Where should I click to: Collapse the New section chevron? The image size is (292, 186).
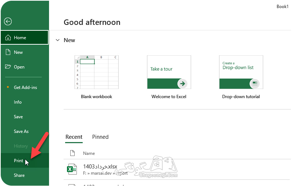coord(58,40)
